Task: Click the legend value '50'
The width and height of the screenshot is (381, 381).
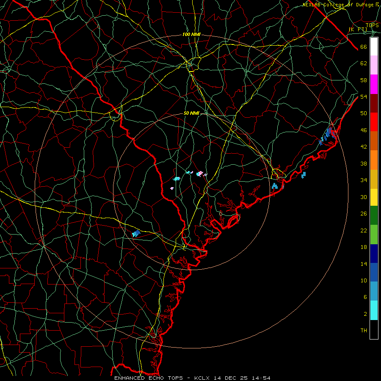Action: pos(364,113)
